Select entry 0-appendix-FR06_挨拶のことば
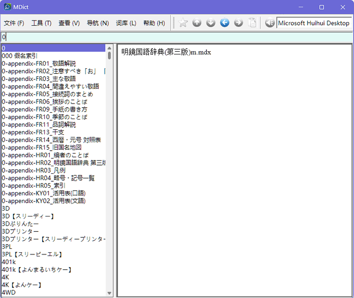 pos(53,102)
